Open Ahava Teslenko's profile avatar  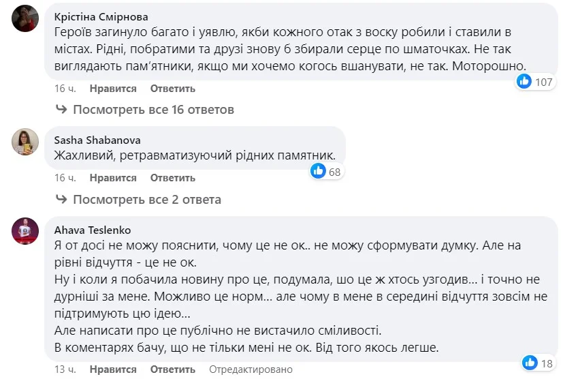pyautogui.click(x=25, y=231)
